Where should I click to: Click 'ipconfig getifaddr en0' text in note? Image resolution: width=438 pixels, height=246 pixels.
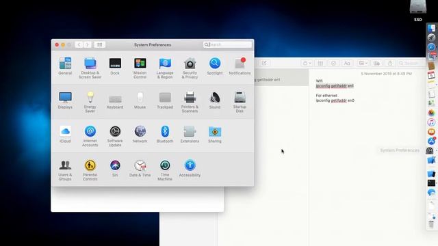point(335,100)
